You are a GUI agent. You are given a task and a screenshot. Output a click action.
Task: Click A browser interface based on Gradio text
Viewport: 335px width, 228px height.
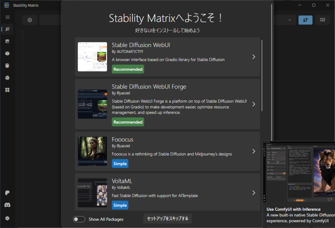pos(168,60)
